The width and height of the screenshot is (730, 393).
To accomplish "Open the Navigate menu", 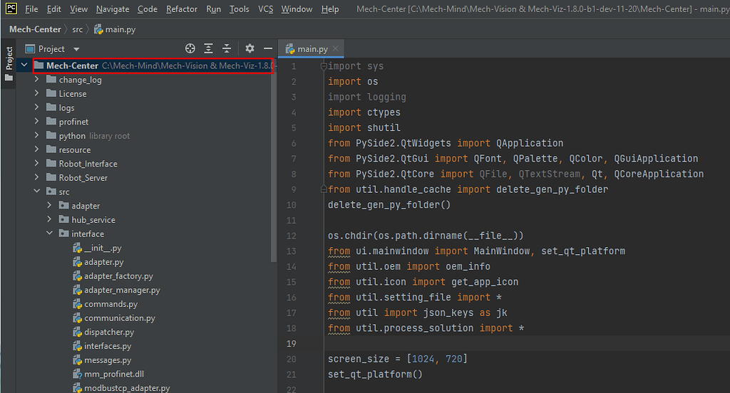I will (x=113, y=9).
